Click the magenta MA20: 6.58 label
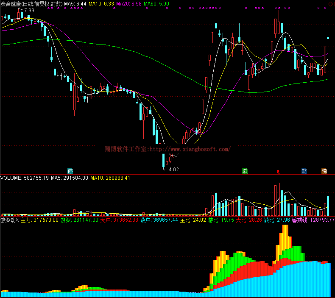 tap(129, 4)
